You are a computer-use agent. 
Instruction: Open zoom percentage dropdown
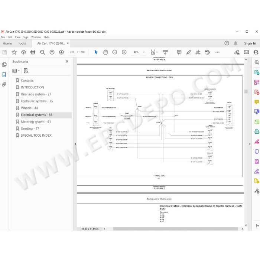[x=144, y=52]
